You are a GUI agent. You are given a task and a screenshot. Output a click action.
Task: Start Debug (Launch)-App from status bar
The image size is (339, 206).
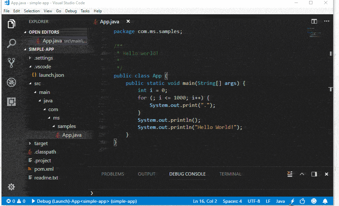click(x=84, y=201)
